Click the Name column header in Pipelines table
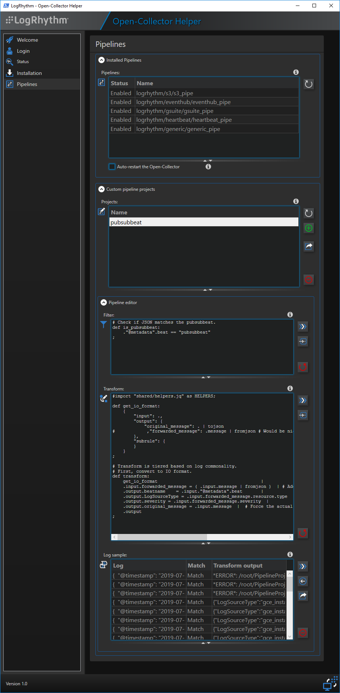340x693 pixels. click(217, 83)
